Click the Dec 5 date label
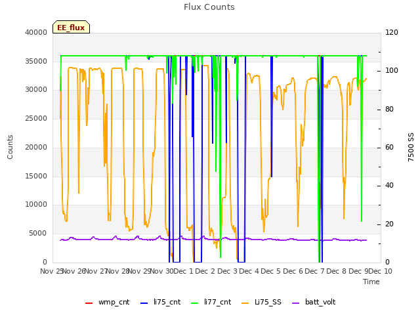 pos(271,271)
